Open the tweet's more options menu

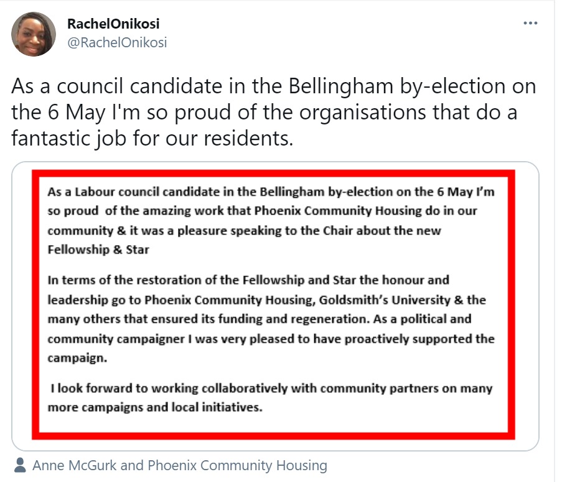pyautogui.click(x=530, y=24)
